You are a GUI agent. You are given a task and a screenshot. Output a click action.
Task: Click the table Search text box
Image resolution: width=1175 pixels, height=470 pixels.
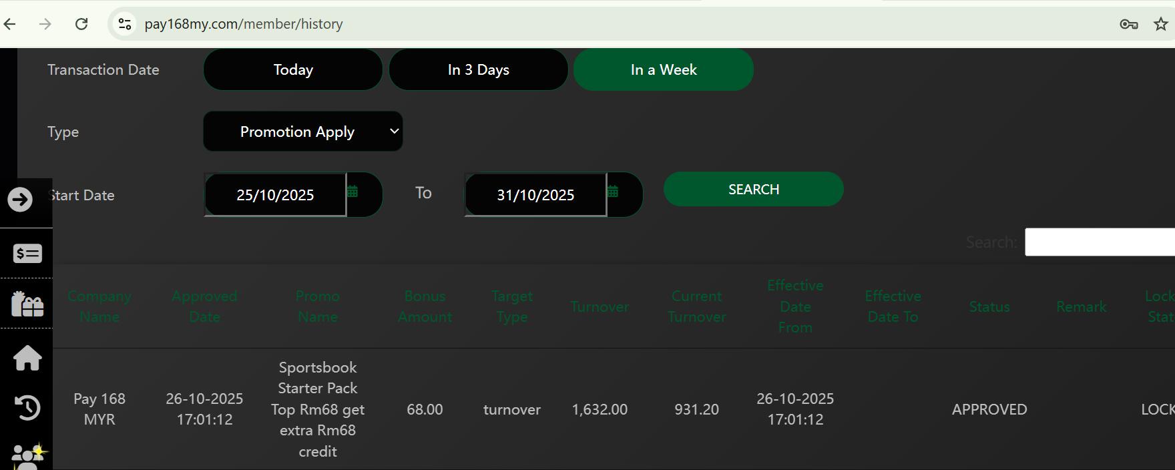1100,242
